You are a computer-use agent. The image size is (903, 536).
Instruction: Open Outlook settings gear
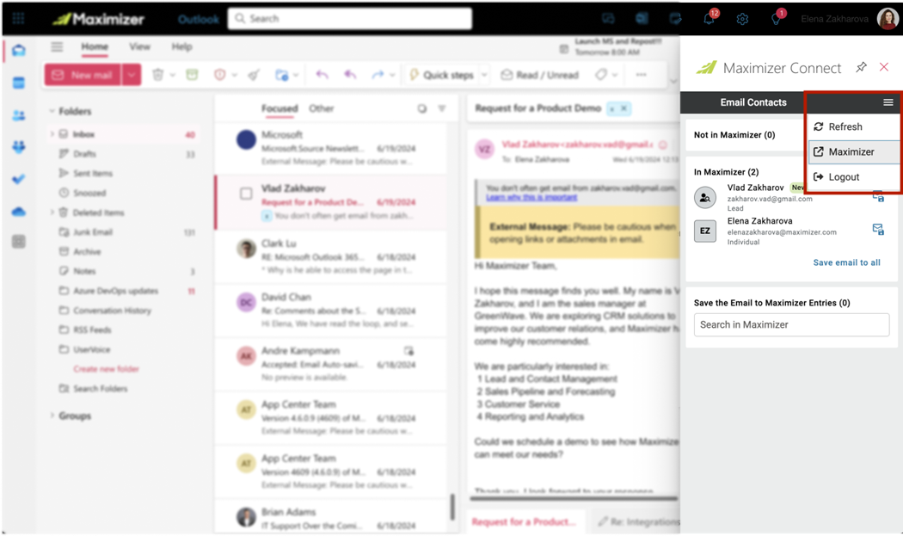click(x=742, y=19)
